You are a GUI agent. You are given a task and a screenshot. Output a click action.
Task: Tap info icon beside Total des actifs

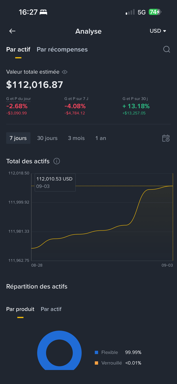(x=57, y=161)
